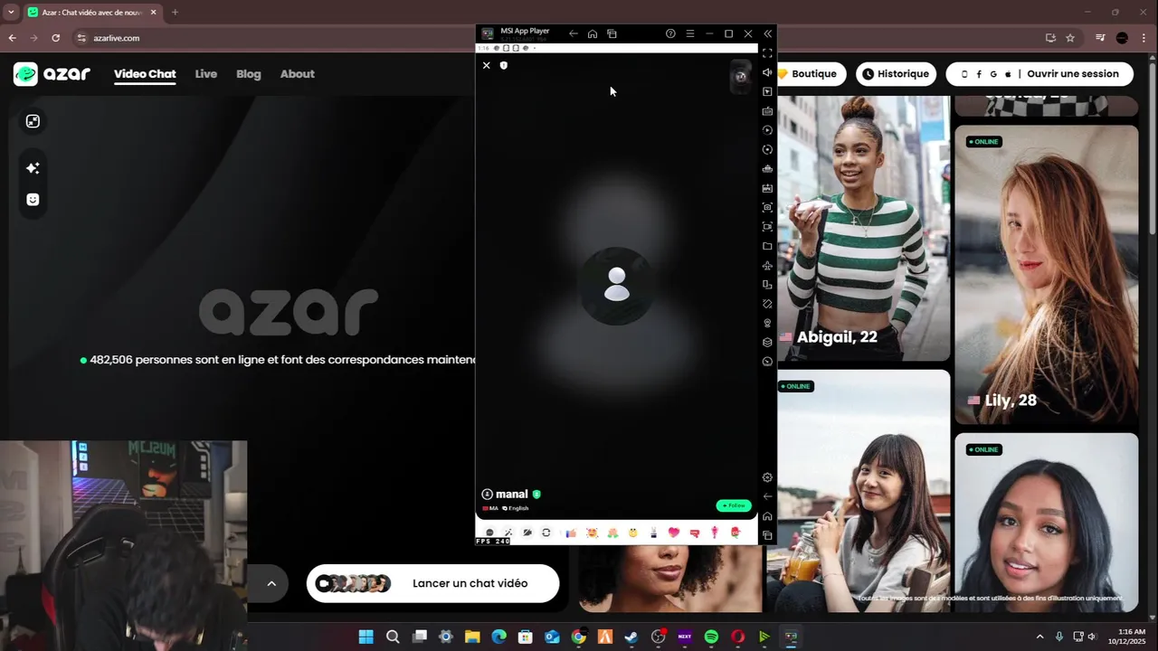Open the About tab on Azar

click(298, 74)
